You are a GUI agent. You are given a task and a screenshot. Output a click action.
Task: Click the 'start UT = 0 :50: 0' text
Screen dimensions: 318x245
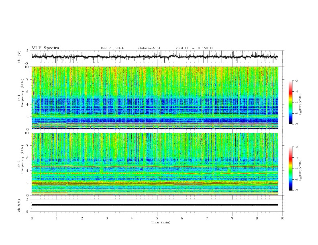[x=194, y=48]
